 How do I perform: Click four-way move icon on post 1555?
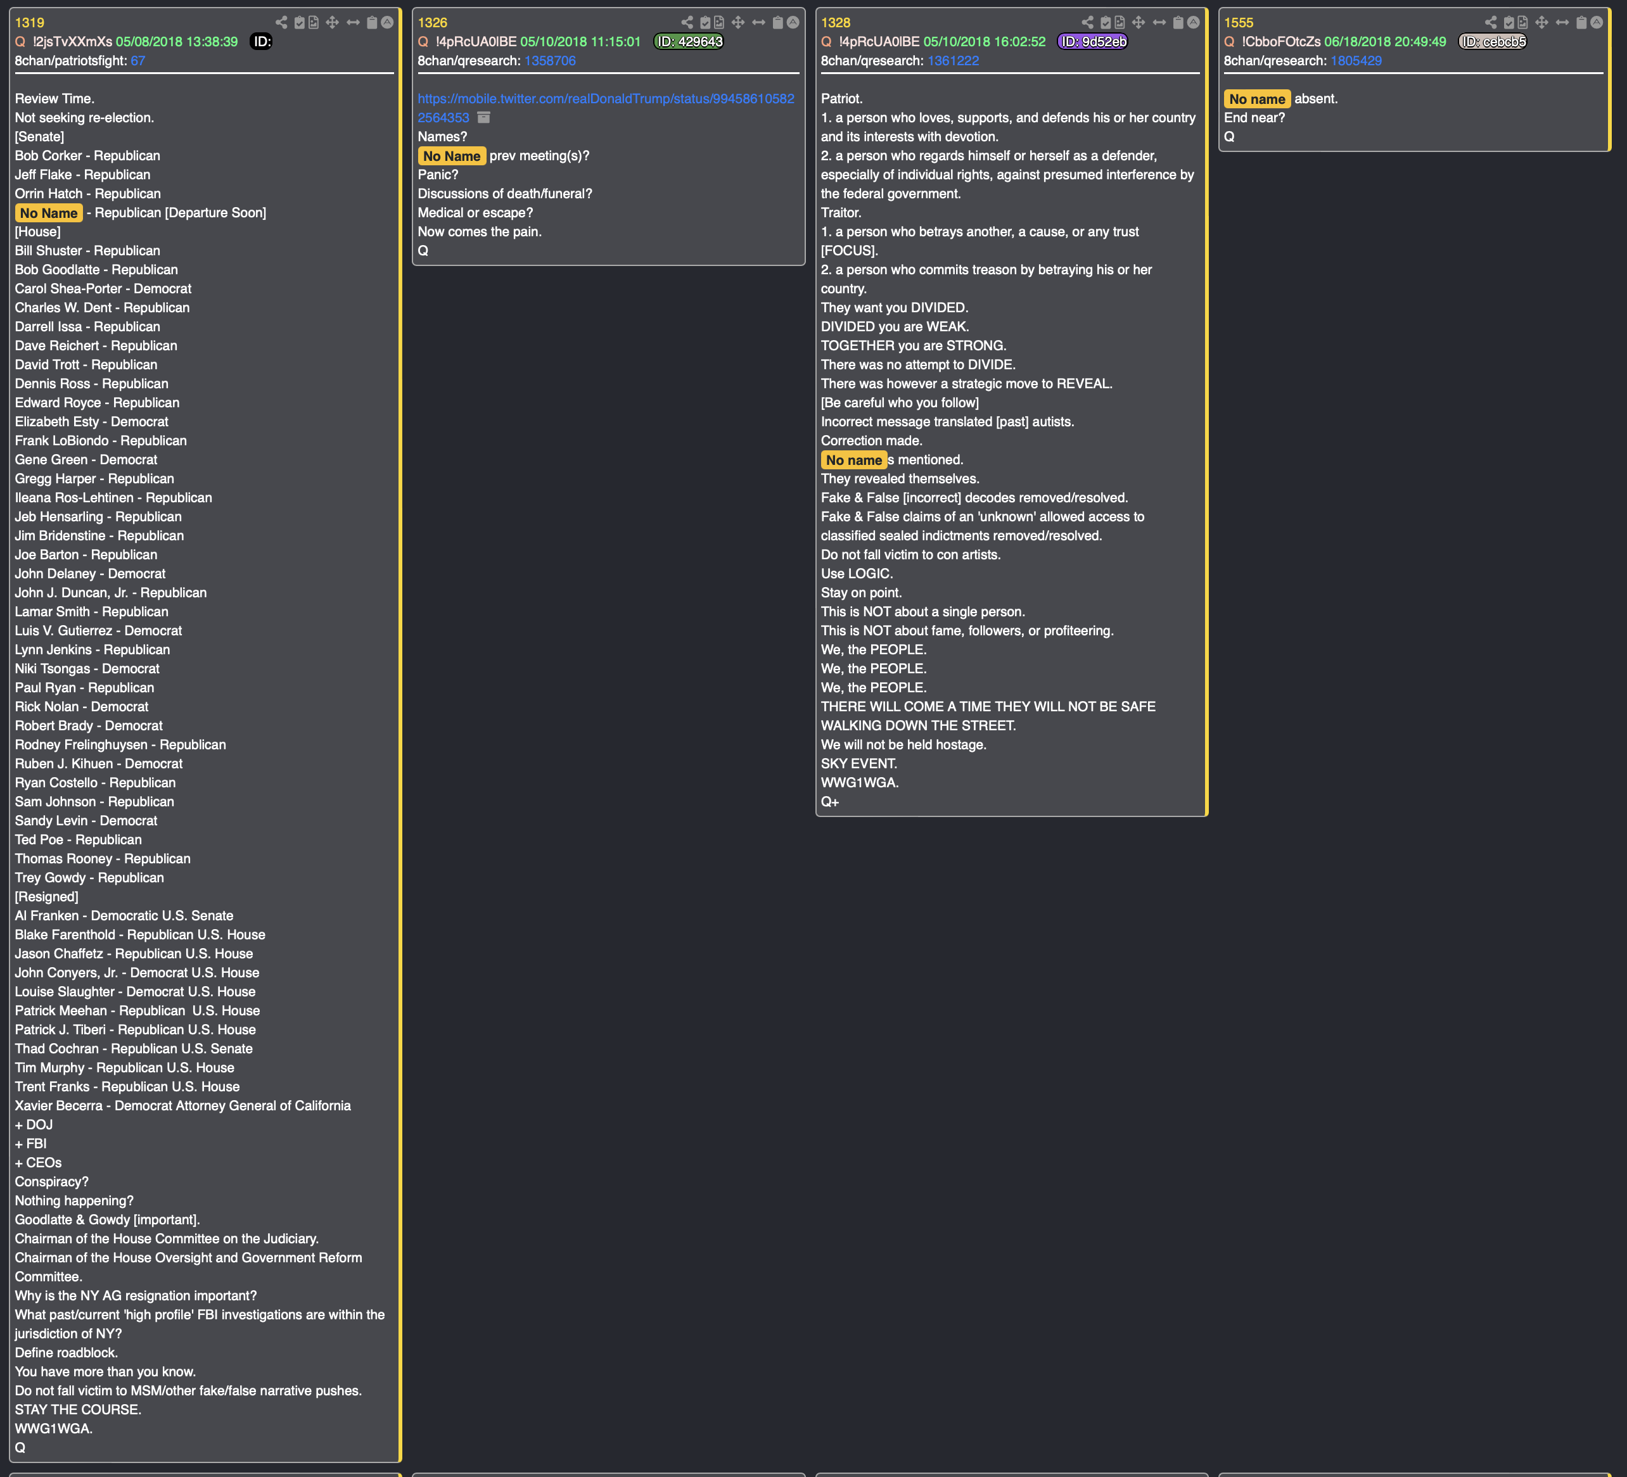coord(1541,23)
